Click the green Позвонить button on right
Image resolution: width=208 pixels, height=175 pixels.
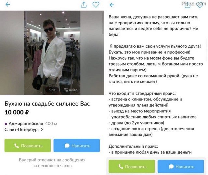[x=132, y=166]
